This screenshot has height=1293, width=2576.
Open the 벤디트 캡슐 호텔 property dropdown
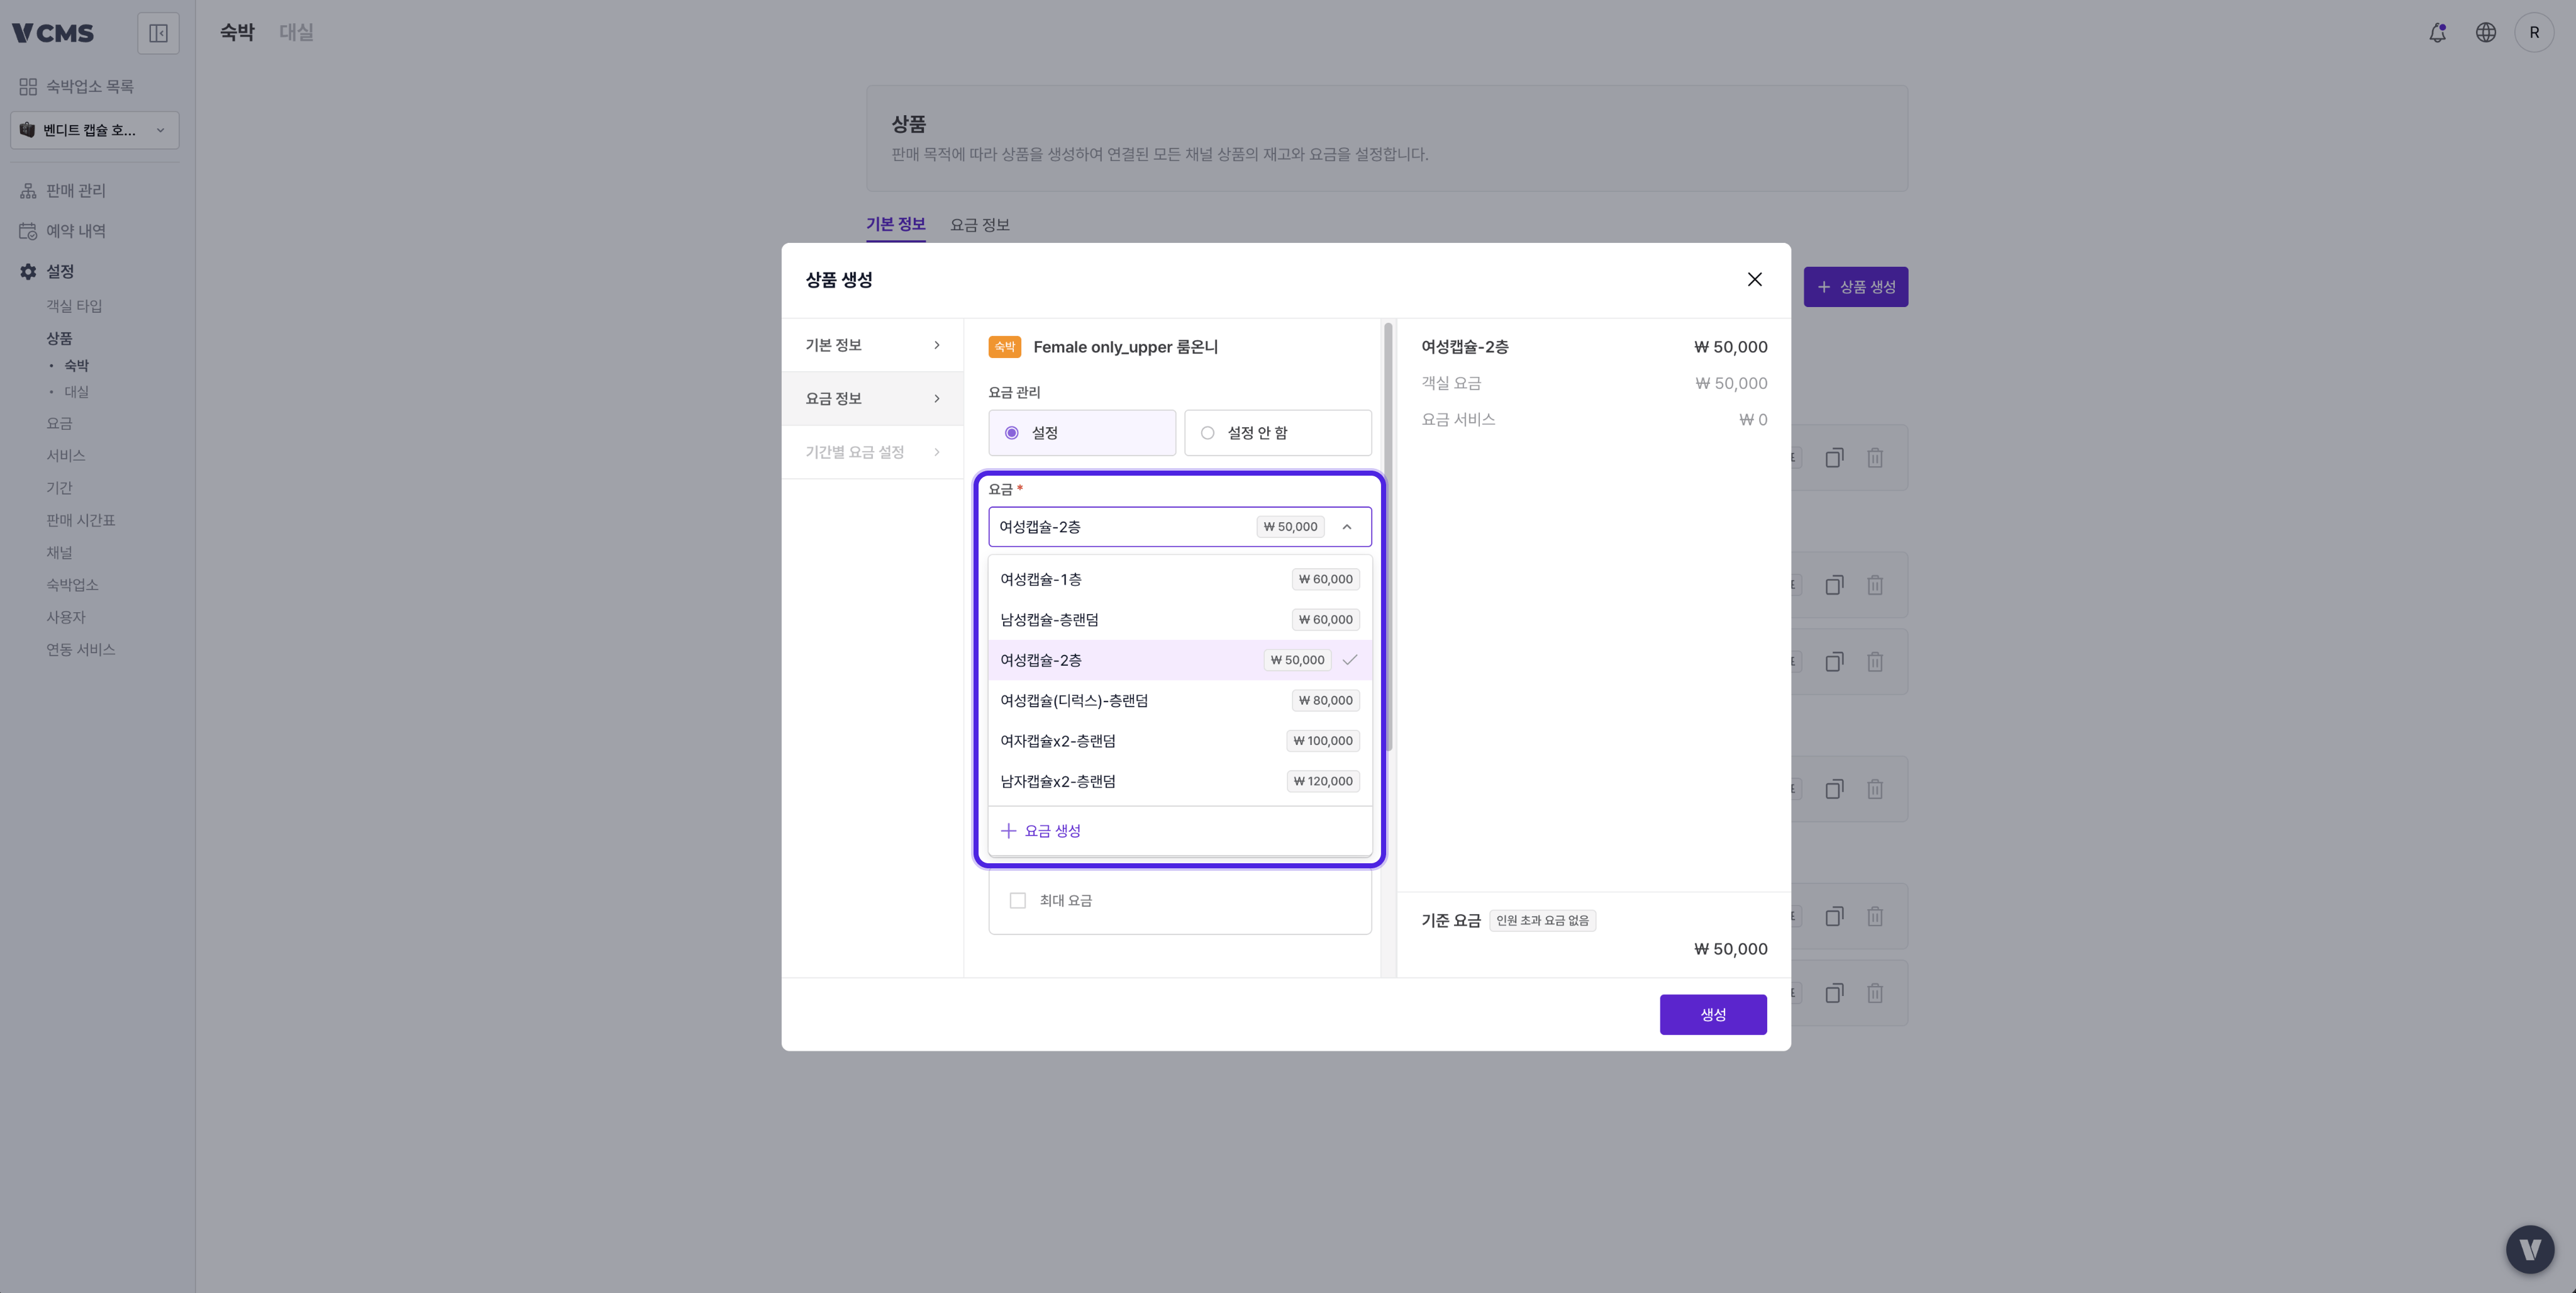(x=95, y=130)
